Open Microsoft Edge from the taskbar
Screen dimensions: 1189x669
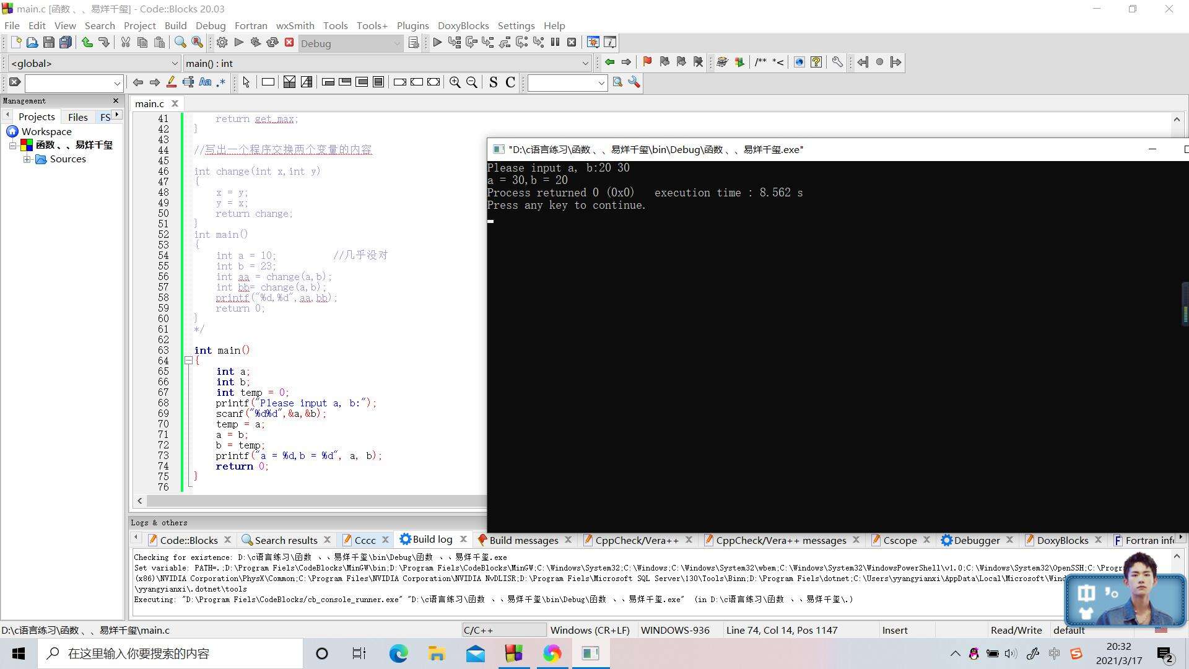coord(398,654)
